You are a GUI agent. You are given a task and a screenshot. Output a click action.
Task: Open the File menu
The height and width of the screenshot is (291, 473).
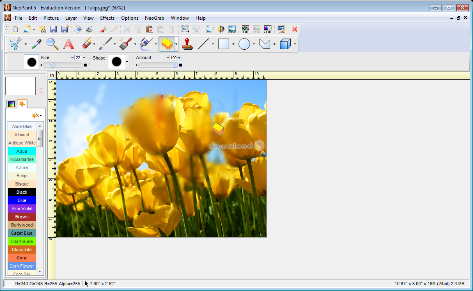[x=18, y=18]
